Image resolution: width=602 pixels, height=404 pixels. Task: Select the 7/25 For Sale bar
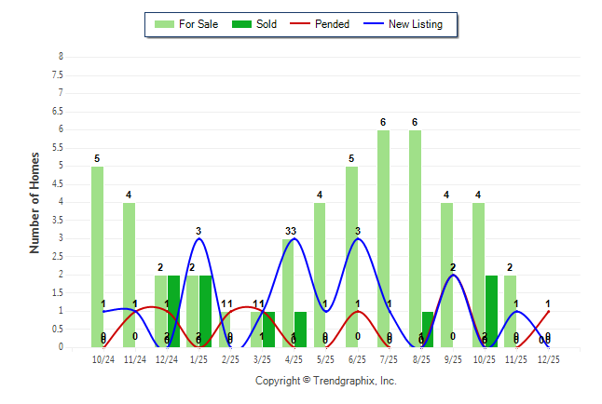tap(383, 238)
